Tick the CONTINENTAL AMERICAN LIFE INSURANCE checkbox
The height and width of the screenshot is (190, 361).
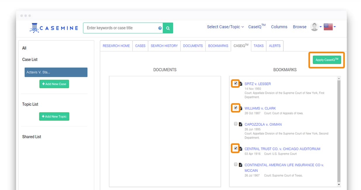tap(236, 164)
